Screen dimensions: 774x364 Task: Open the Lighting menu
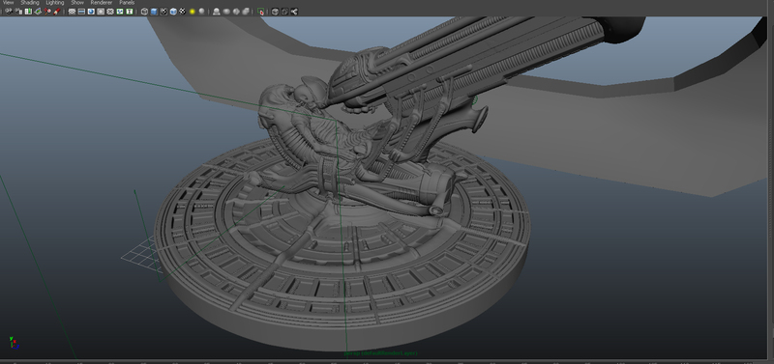pyautogui.click(x=55, y=3)
